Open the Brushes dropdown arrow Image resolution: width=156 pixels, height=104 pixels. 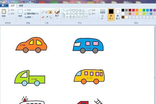pyautogui.click(x=57, y=18)
